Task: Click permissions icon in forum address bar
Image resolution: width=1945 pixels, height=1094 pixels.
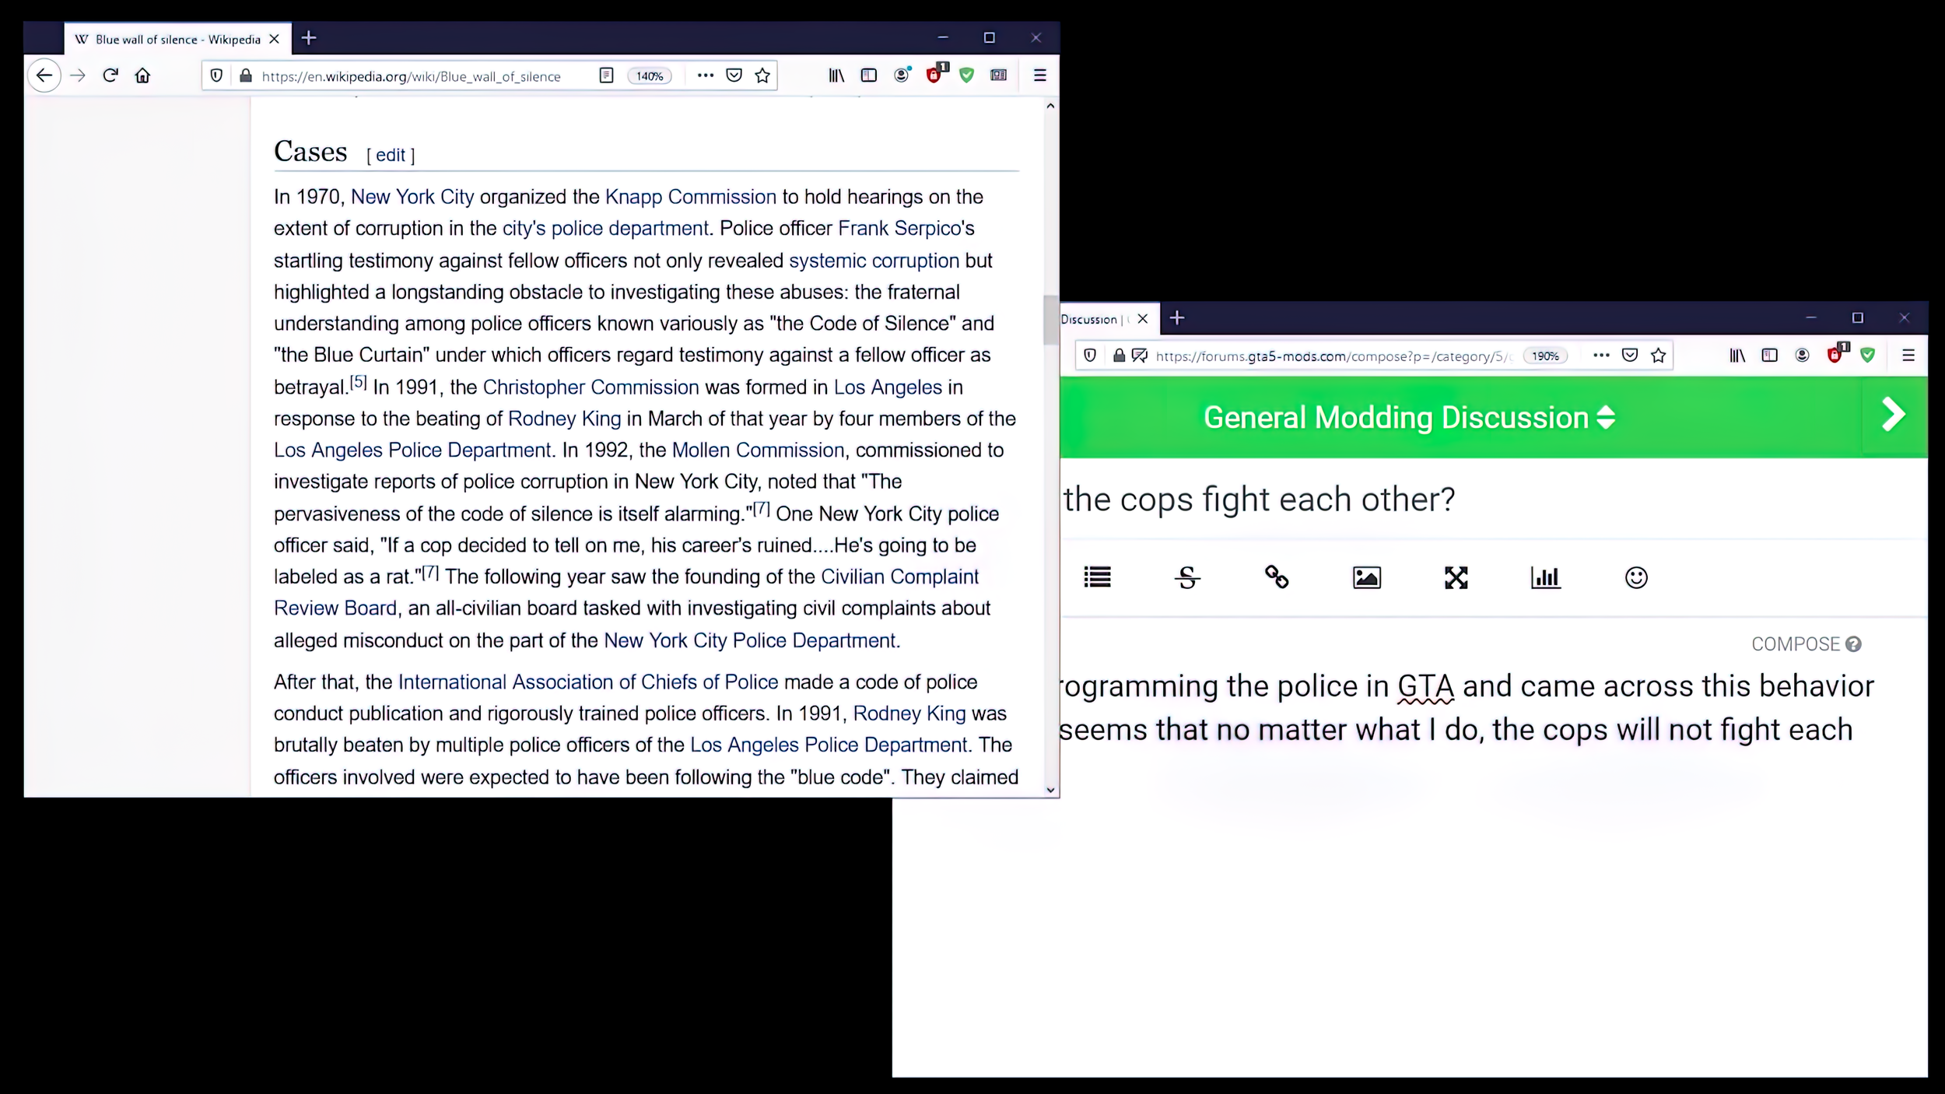Action: (x=1140, y=356)
